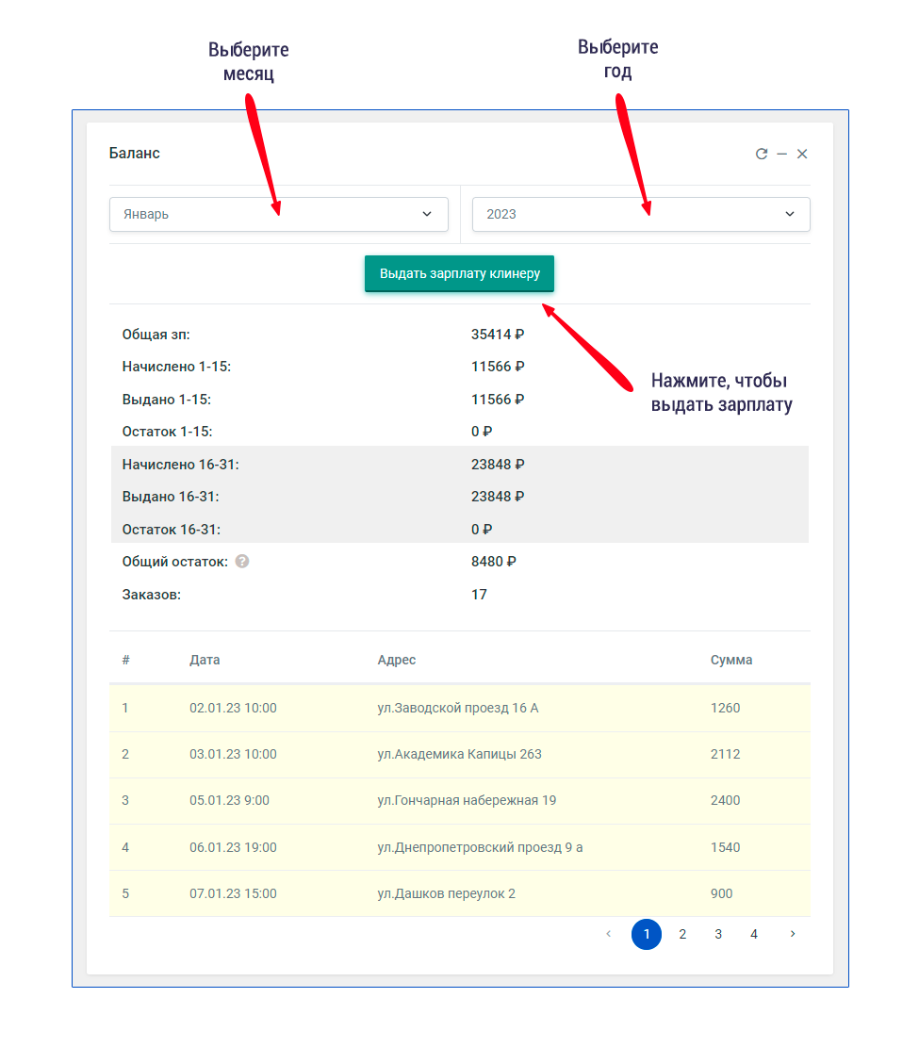
Task: Click date 03.01.23 10:00
Action: [233, 754]
